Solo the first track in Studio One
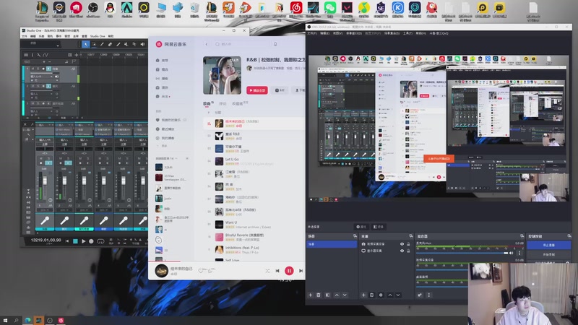Viewport: 578px width, 325px height. [38, 69]
